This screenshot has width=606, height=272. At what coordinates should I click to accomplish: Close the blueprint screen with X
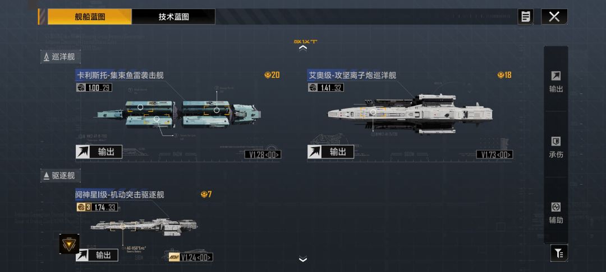tap(554, 17)
